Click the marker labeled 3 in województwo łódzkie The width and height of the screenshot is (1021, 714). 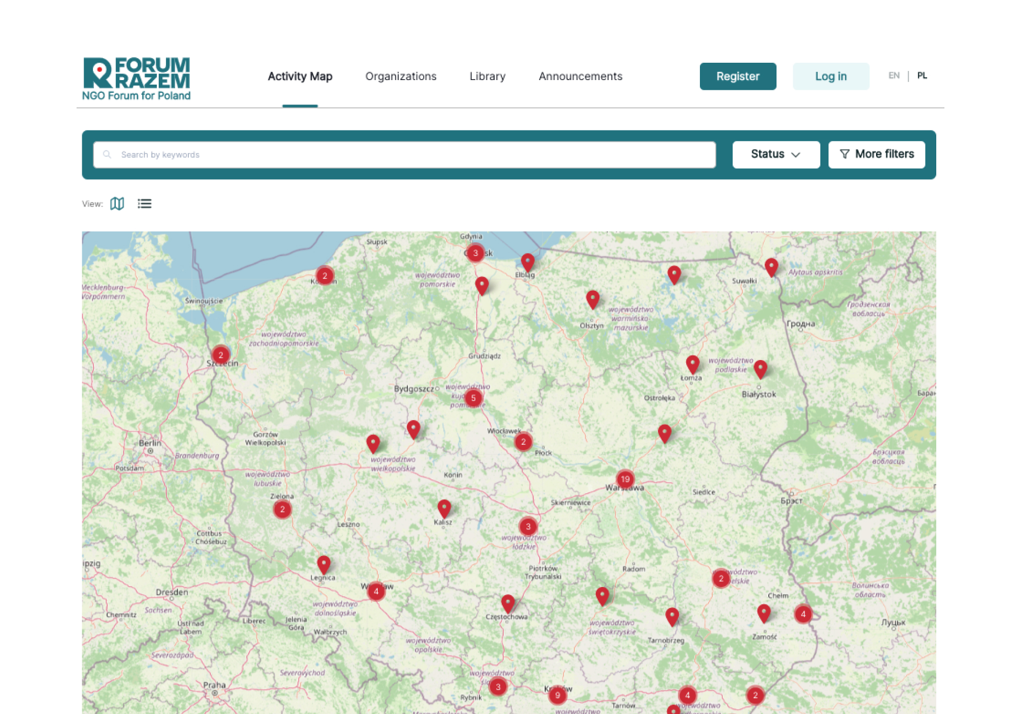pos(528,525)
